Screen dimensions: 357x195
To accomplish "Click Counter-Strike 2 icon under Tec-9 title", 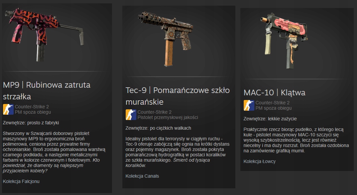I will [x=131, y=115].
